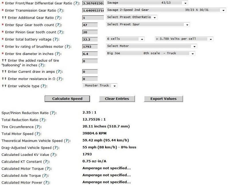Expand the Savage 2-Speed 2nd Gear dropdown
228x185 pixels.
coord(166,10)
